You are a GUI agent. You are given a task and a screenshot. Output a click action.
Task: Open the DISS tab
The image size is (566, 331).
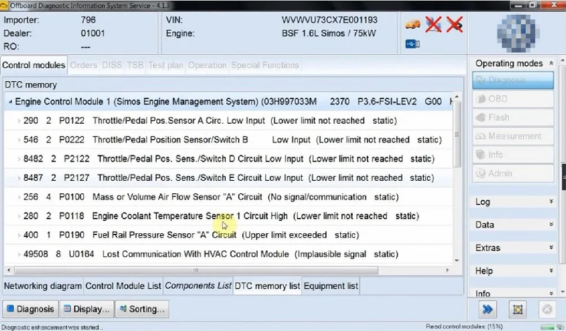coord(112,65)
